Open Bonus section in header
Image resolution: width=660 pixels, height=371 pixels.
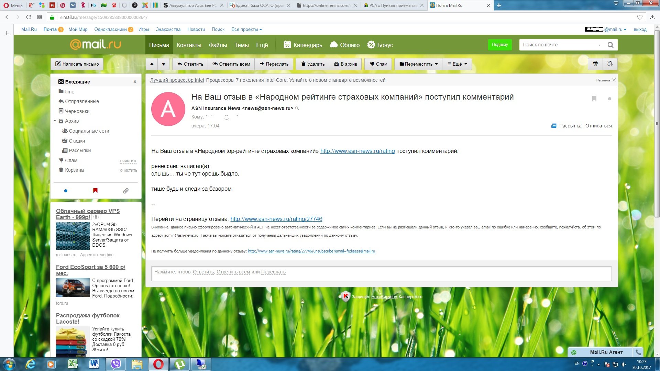tap(380, 45)
